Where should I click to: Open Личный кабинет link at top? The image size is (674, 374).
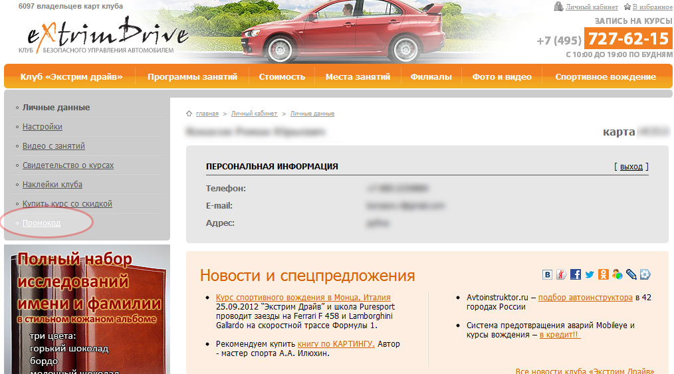(592, 7)
